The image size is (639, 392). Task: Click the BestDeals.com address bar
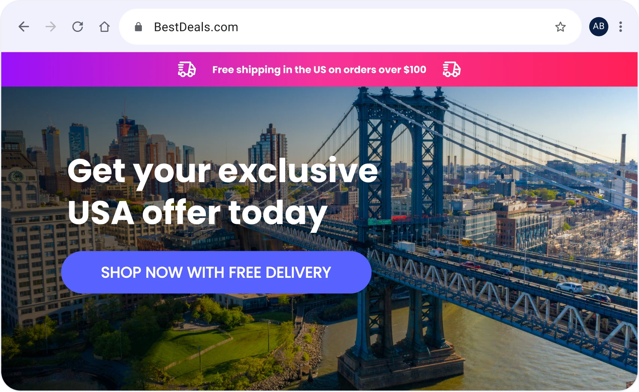point(350,27)
